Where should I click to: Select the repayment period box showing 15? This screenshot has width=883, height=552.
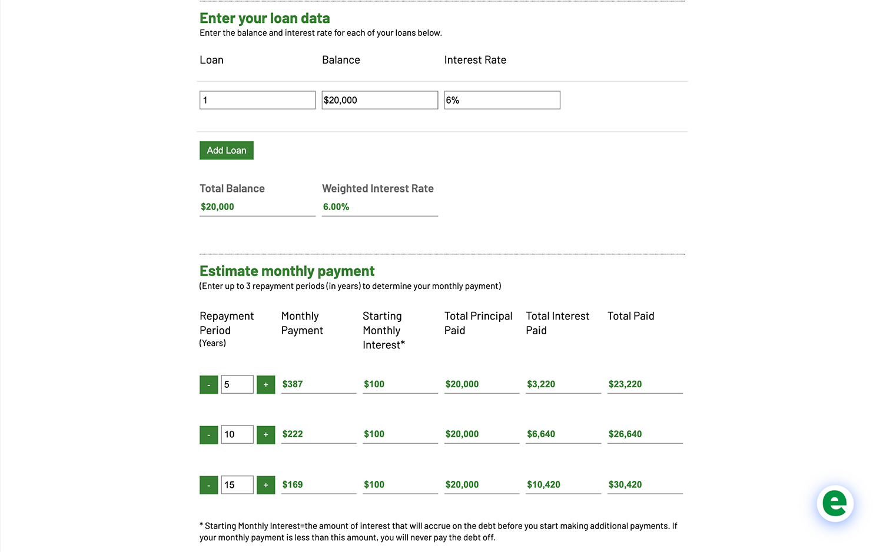[237, 484]
